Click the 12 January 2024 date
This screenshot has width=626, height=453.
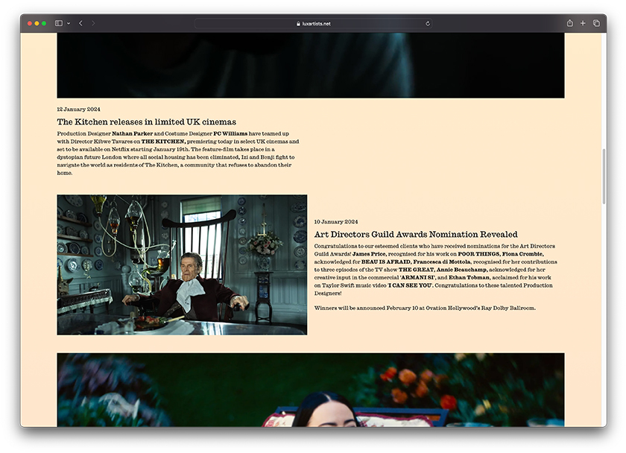click(78, 110)
